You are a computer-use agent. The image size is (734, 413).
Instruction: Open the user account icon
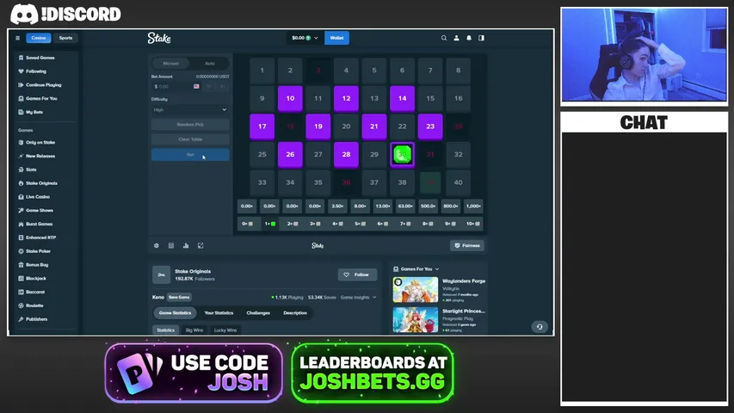(x=456, y=38)
